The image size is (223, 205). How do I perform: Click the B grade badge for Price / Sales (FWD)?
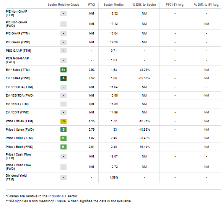click(63, 130)
